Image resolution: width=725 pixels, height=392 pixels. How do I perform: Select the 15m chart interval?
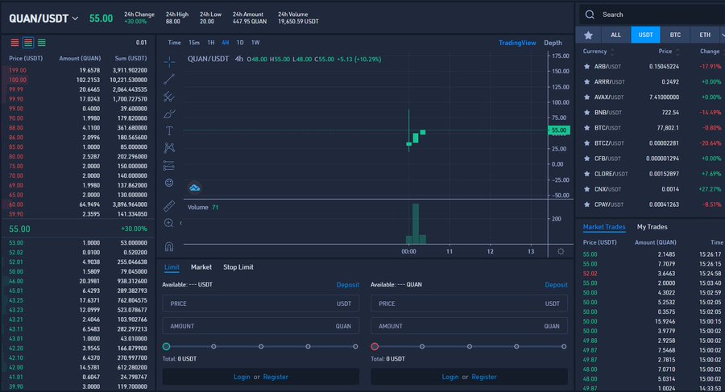tap(193, 43)
